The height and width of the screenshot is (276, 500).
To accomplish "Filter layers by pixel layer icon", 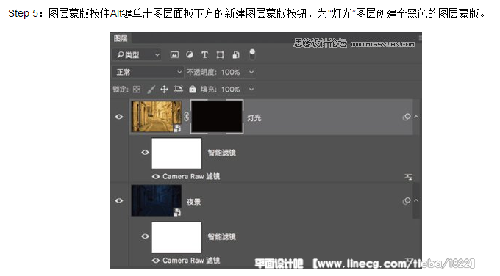I will coord(174,55).
